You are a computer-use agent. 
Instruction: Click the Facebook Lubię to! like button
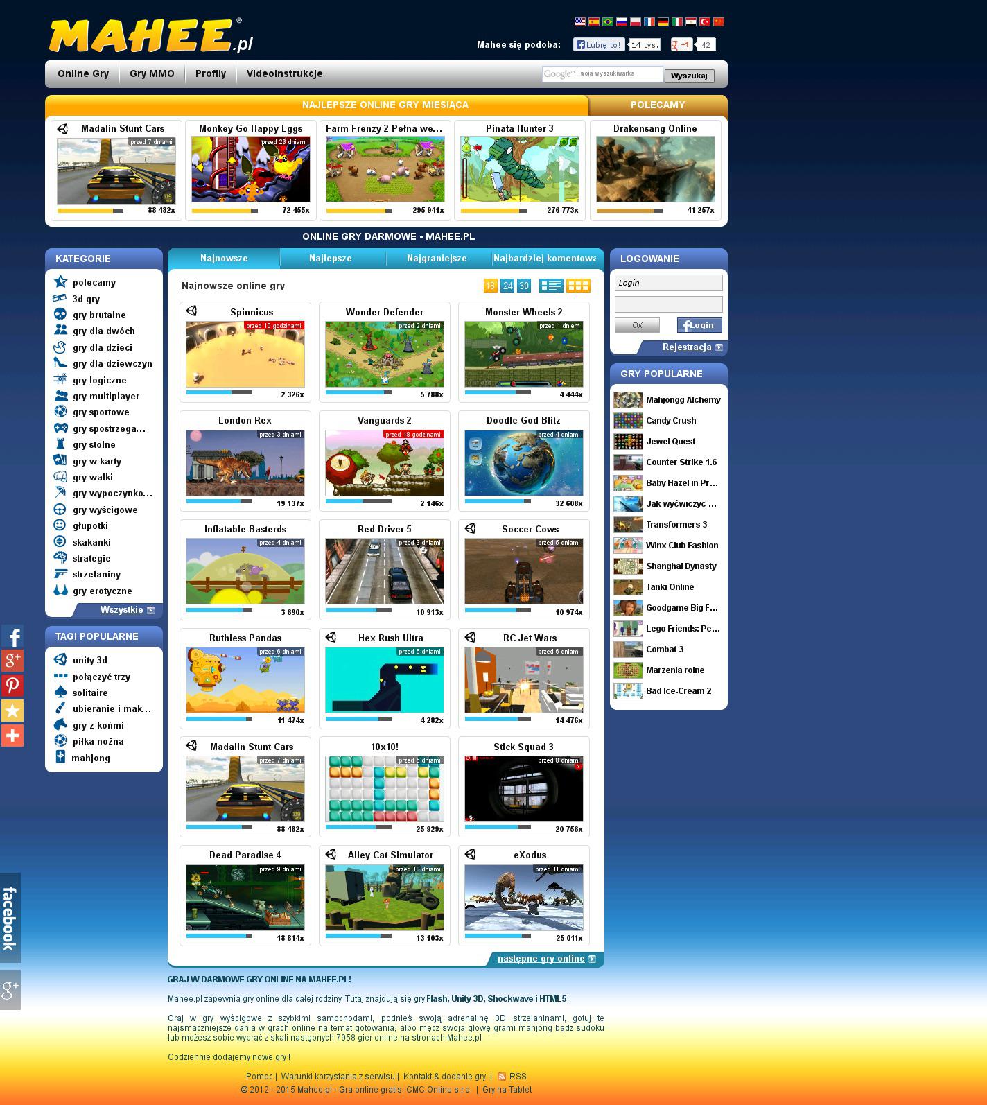[599, 45]
